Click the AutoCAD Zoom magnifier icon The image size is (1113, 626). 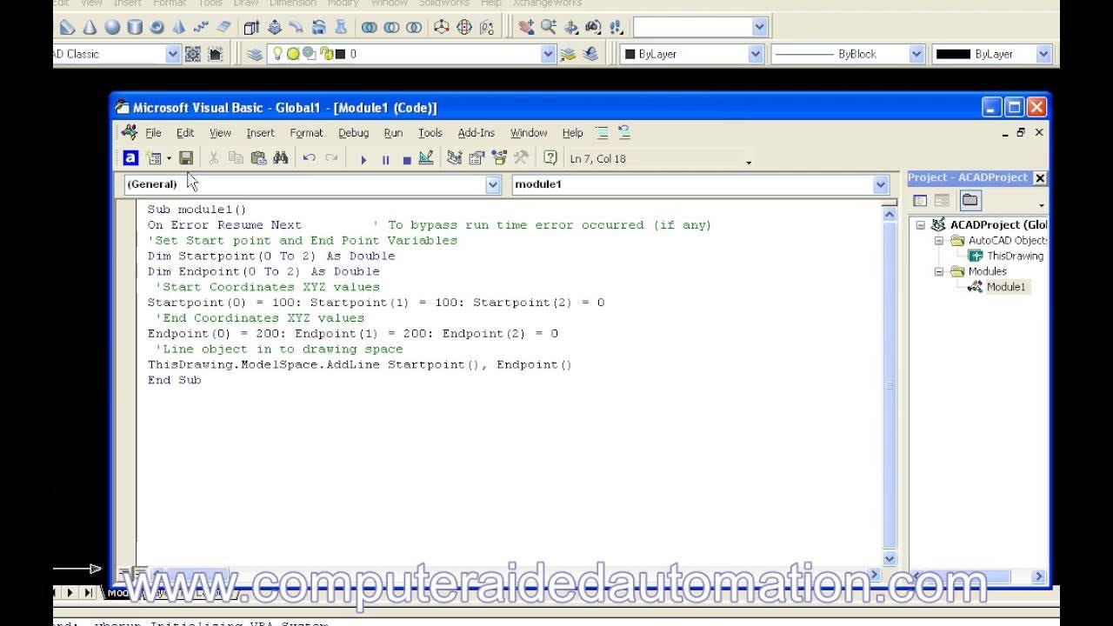549,27
